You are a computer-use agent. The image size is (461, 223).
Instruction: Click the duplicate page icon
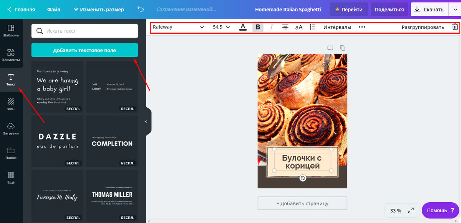coord(343,48)
